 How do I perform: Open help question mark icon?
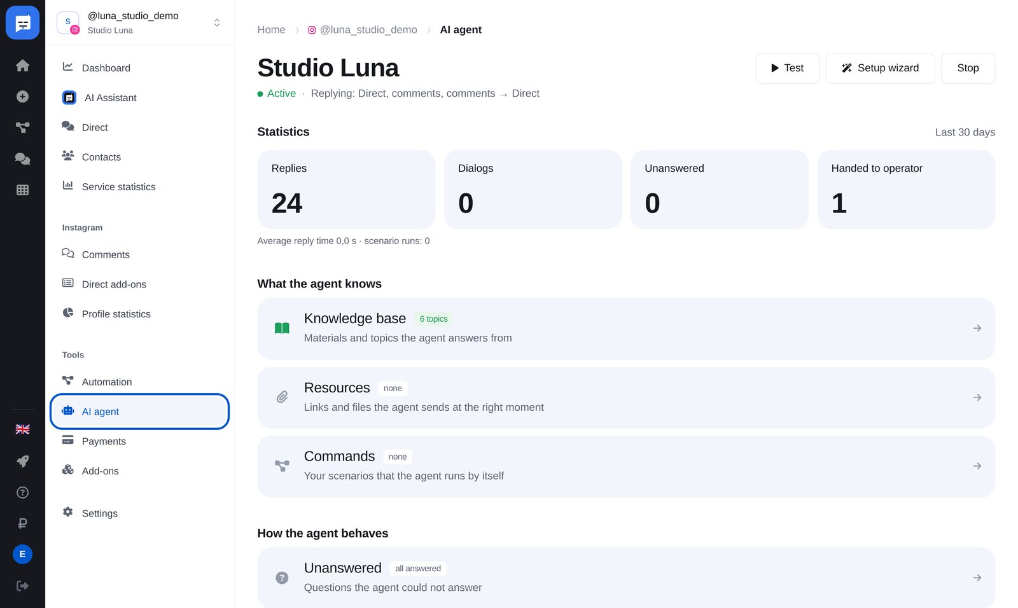[22, 492]
